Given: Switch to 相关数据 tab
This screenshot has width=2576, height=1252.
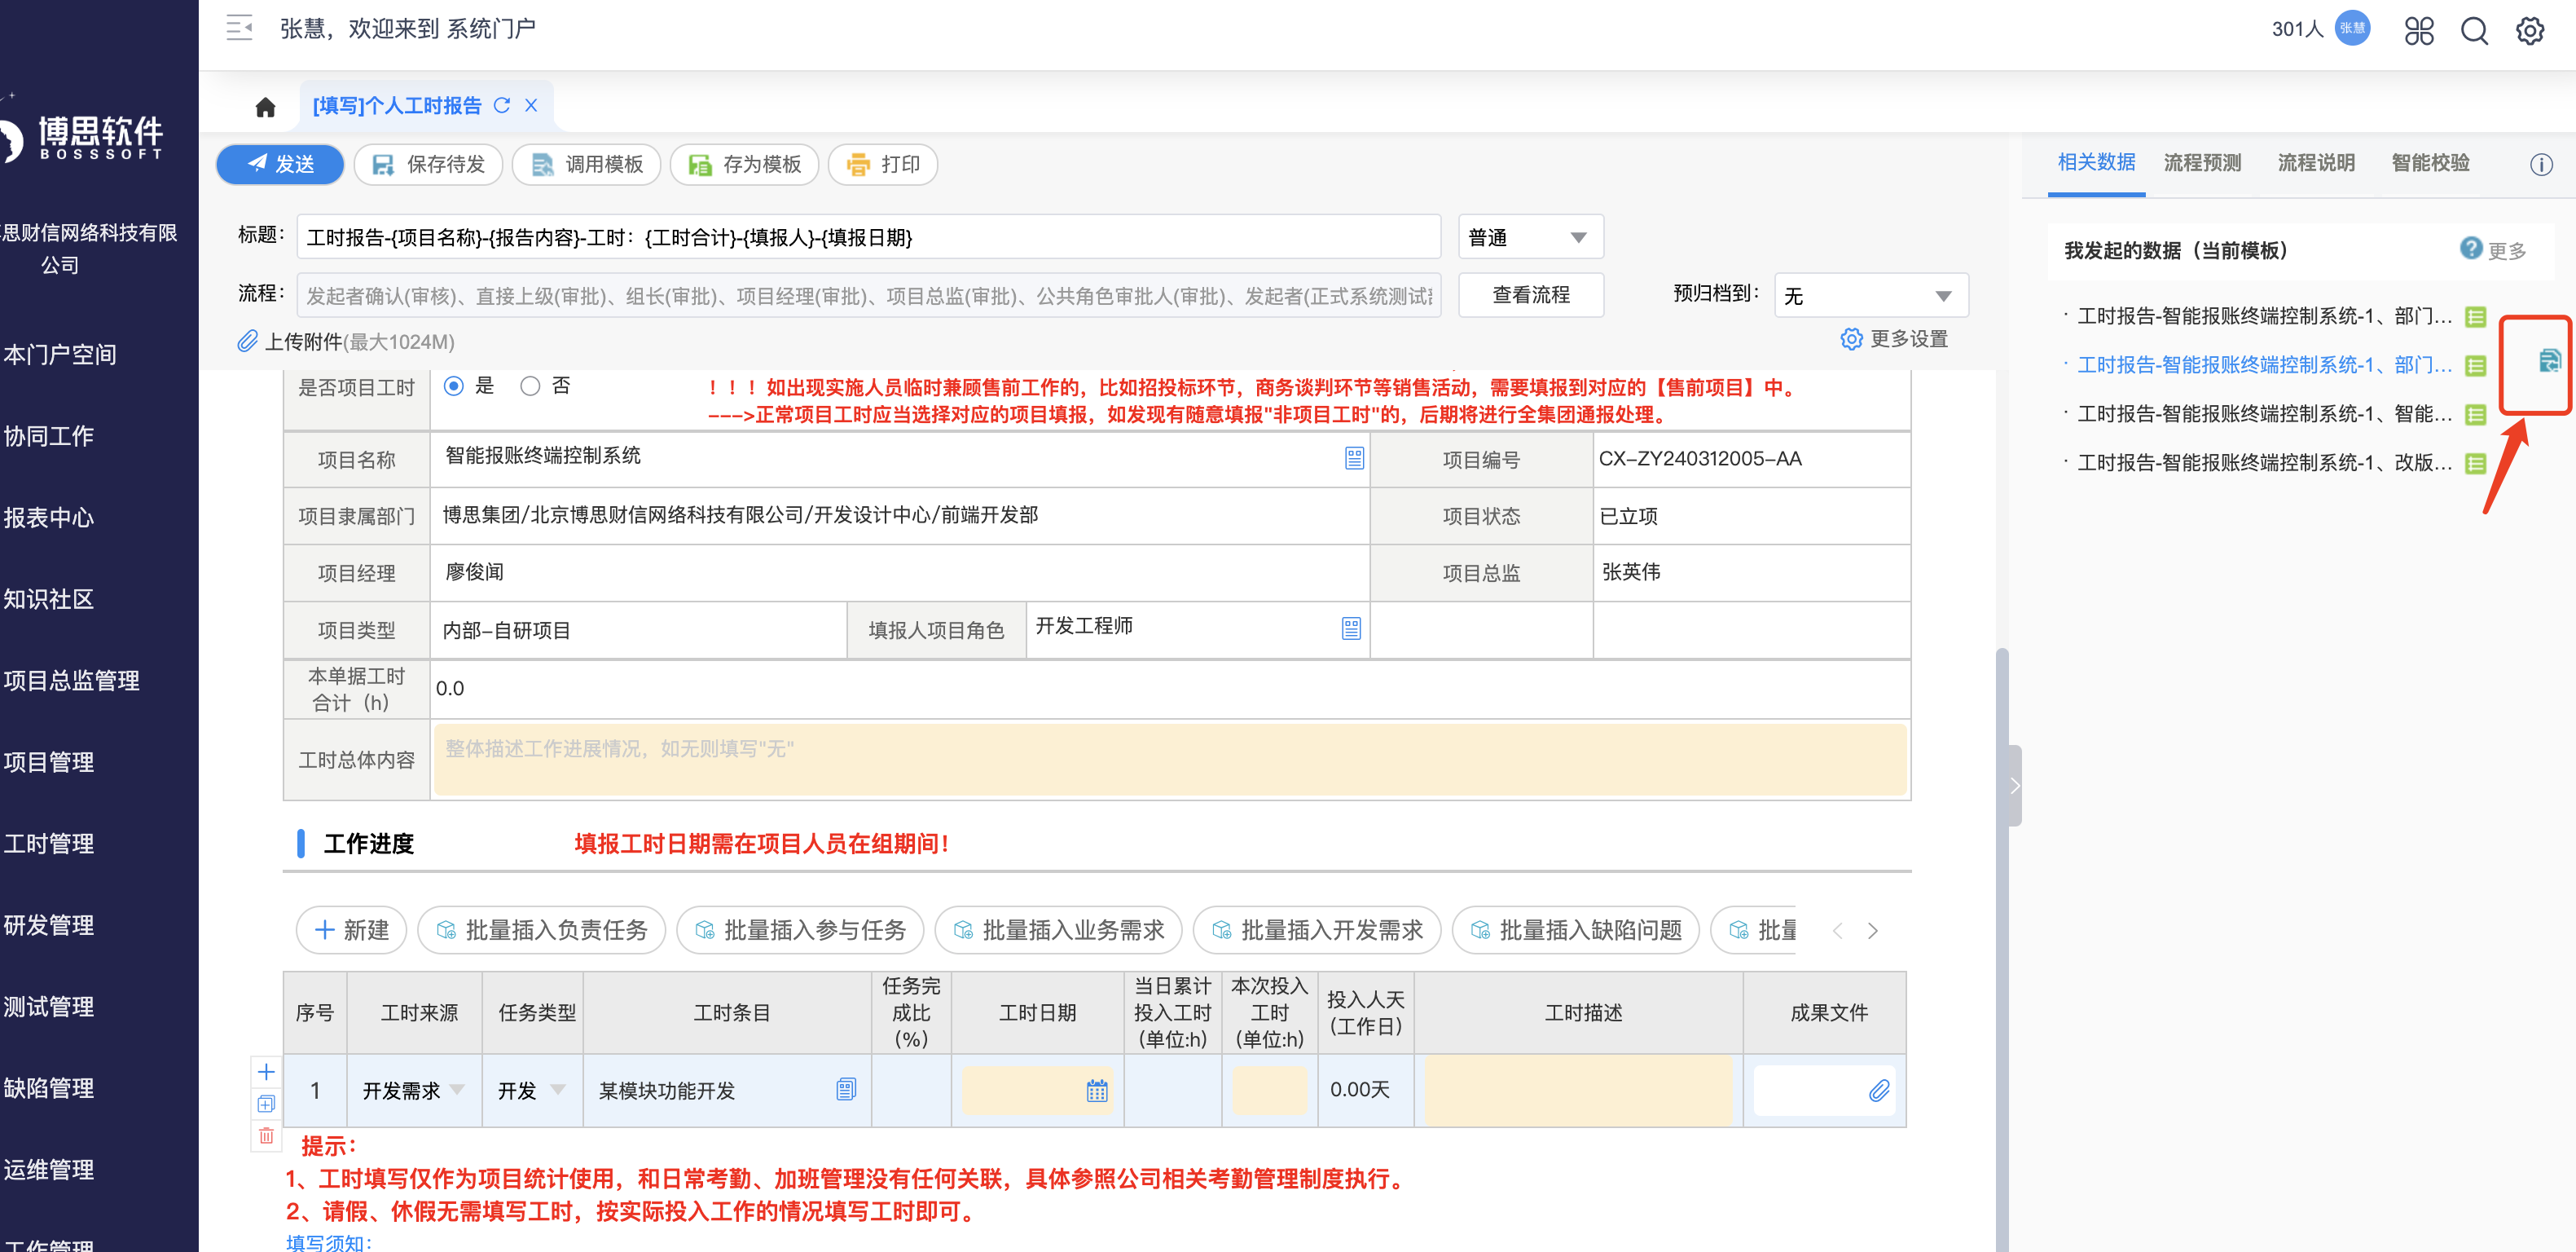Looking at the screenshot, I should [x=2096, y=162].
